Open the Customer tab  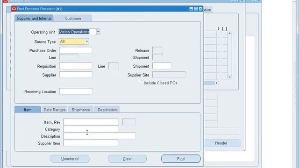(73, 18)
